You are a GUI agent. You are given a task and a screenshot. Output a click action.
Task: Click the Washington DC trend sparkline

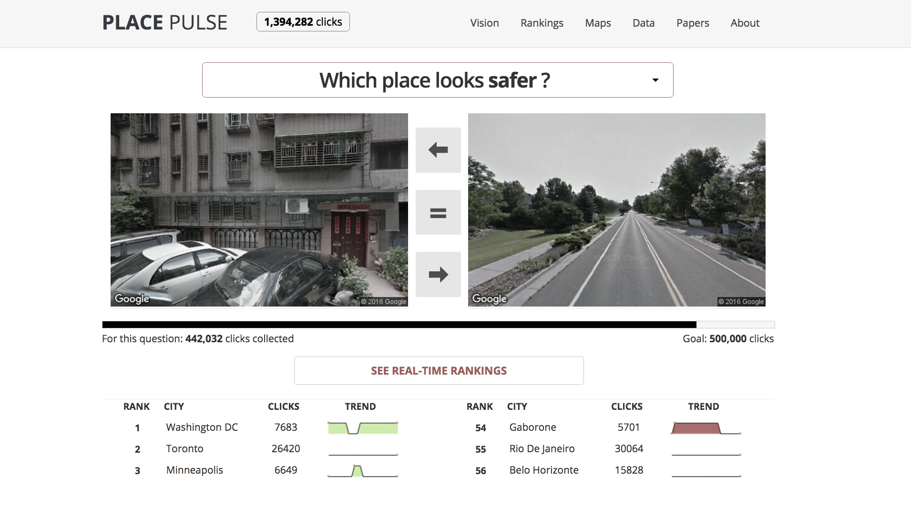pos(363,427)
